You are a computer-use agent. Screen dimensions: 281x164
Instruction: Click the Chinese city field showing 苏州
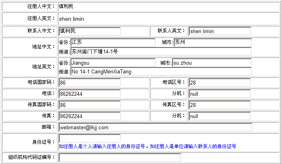213,43
